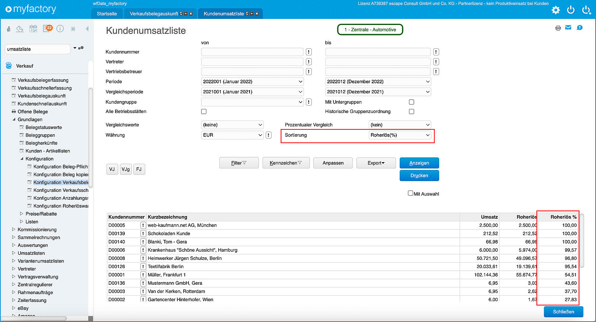Screen dimensions: 596x322
Task: Click the exclamation lookup beside Kundengruppe
Action: 309,102
